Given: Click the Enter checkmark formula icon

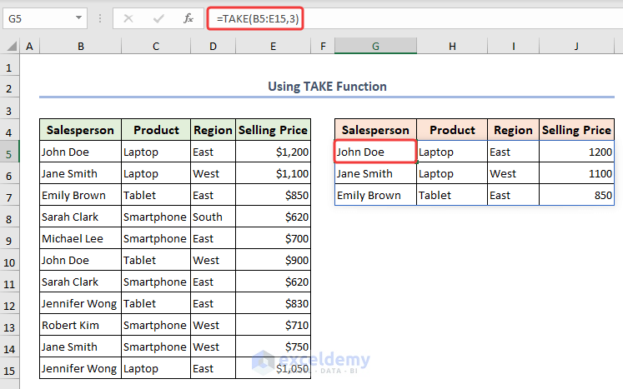Looking at the screenshot, I should click(x=158, y=17).
